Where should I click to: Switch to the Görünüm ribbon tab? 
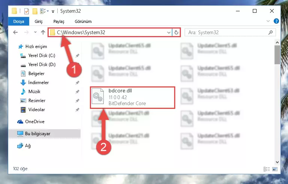click(x=83, y=21)
